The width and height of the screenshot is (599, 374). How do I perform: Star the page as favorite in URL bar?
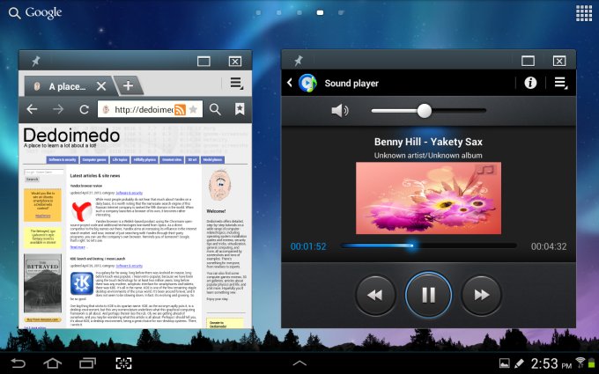194,109
